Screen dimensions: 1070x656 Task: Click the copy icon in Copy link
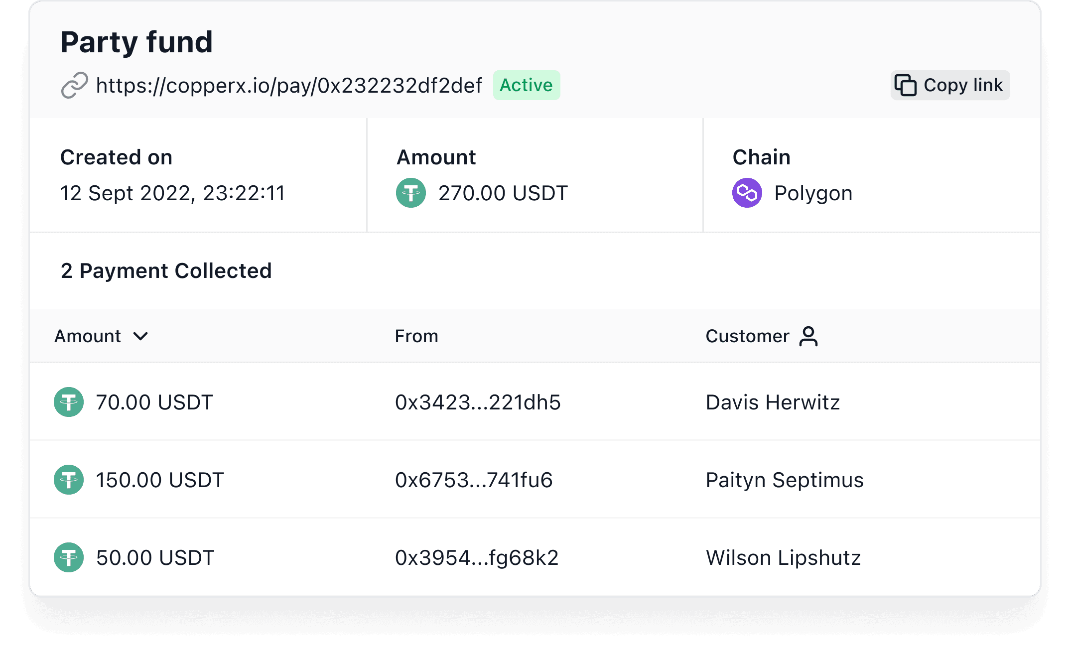pos(905,85)
